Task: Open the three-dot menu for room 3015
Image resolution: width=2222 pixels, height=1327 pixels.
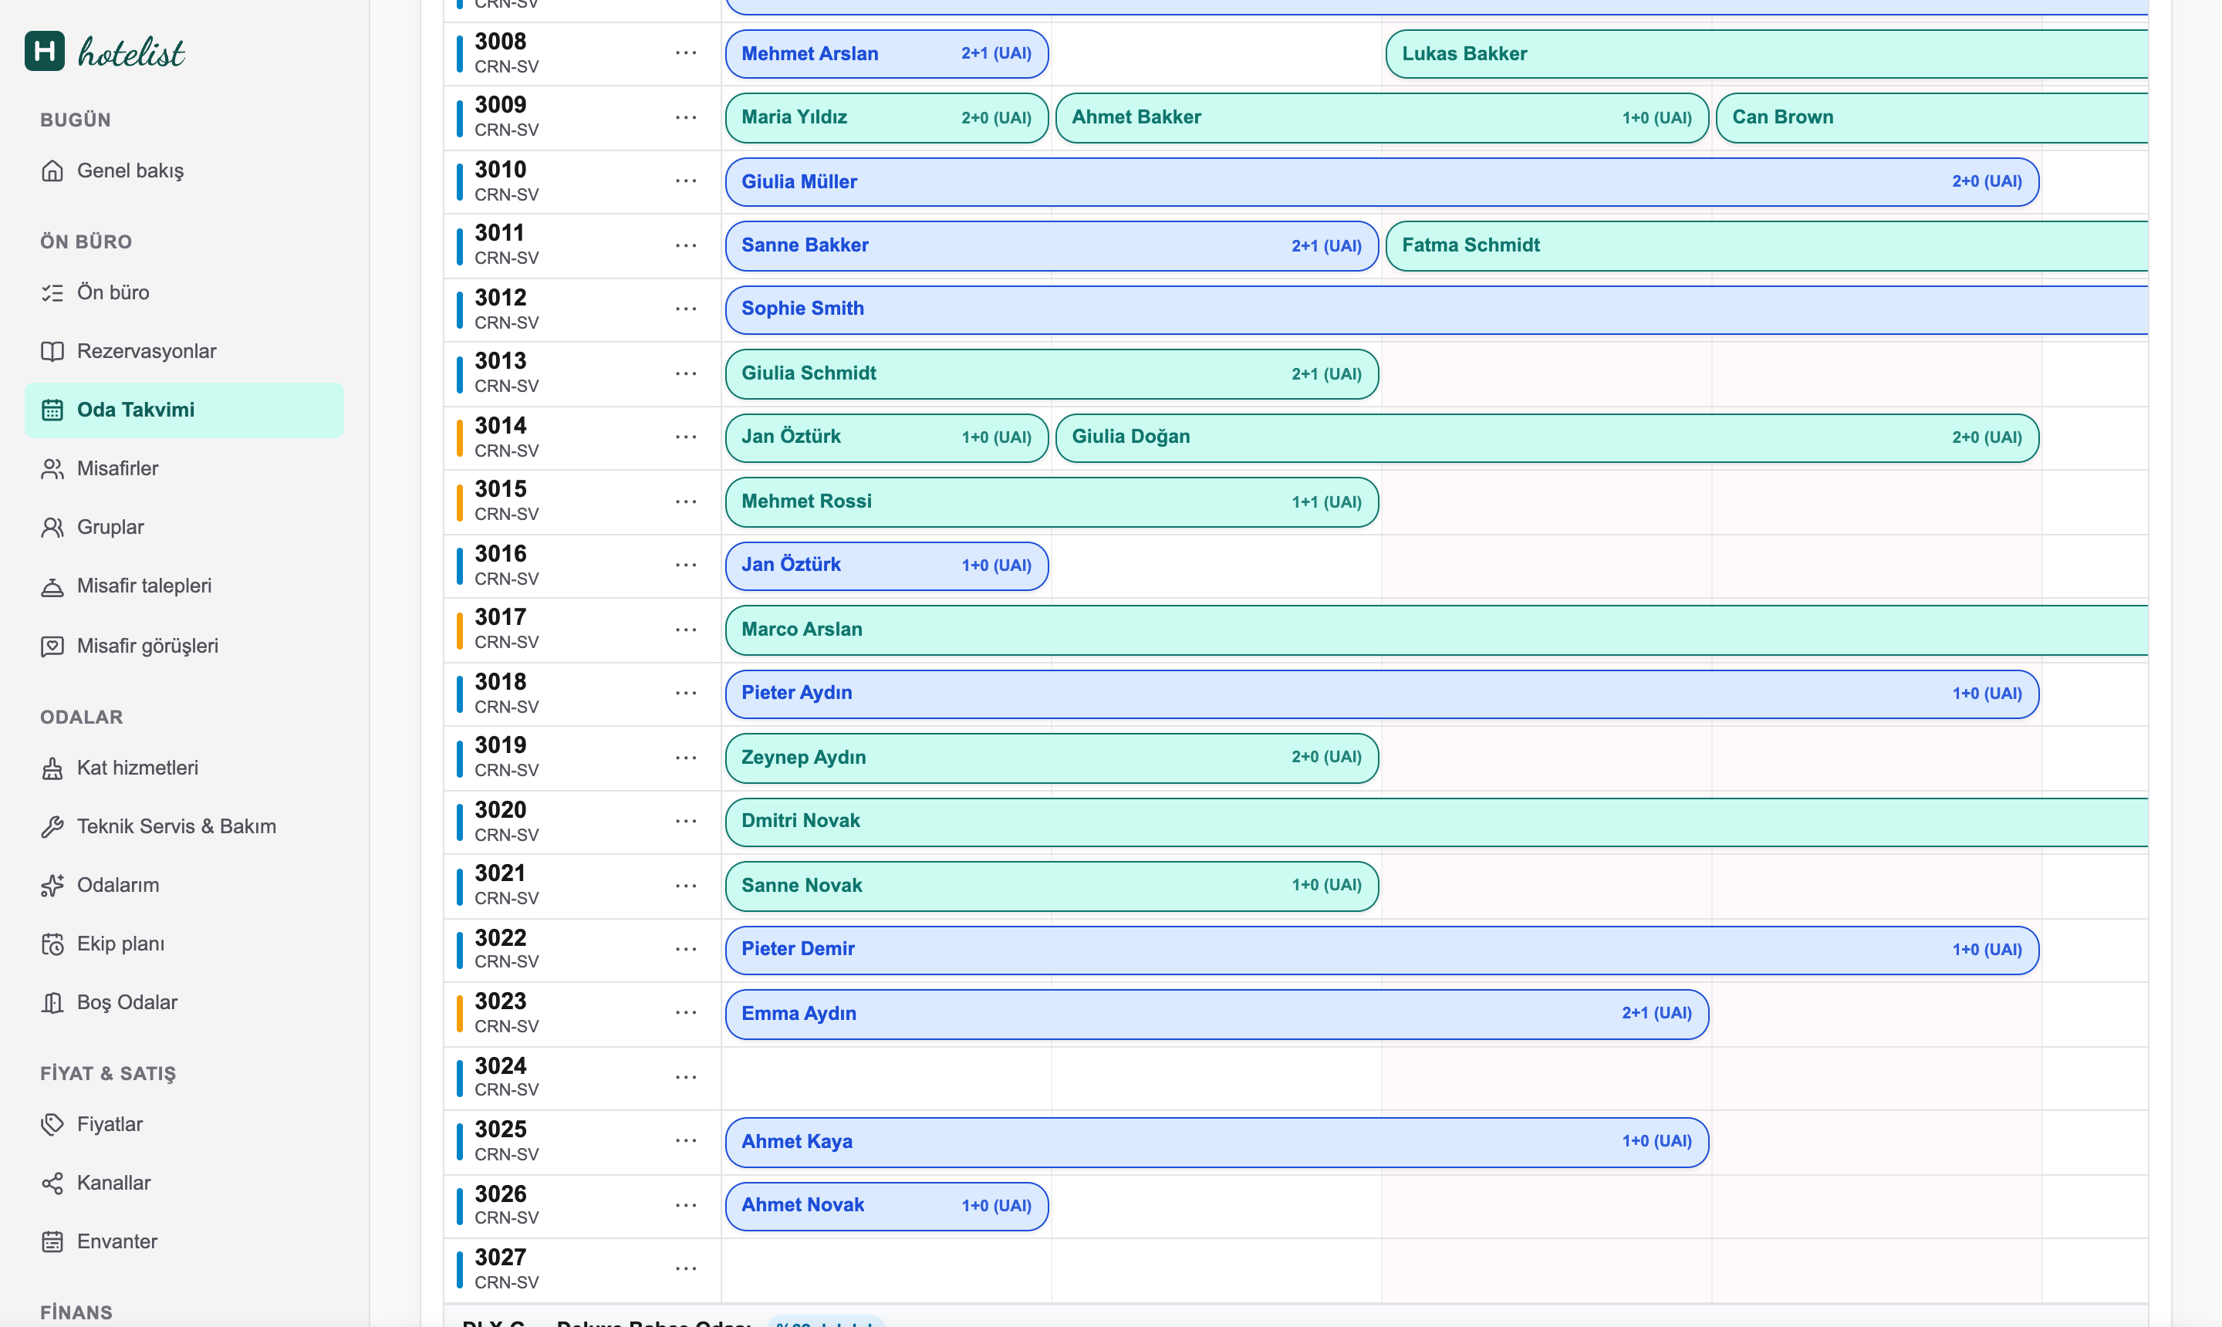Action: [x=686, y=501]
